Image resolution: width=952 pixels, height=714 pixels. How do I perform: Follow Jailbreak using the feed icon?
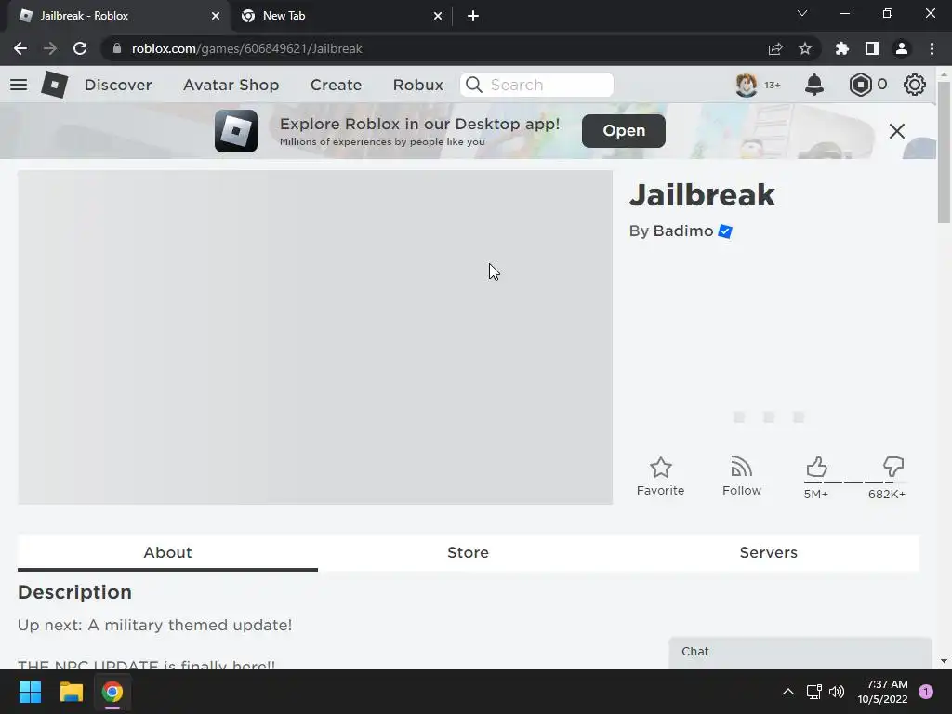[x=741, y=468]
